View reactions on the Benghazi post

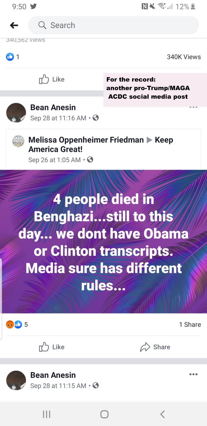click(x=17, y=324)
